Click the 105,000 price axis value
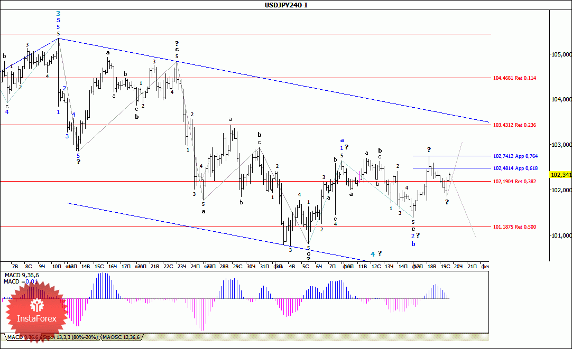The width and height of the screenshot is (572, 349). pyautogui.click(x=561, y=54)
